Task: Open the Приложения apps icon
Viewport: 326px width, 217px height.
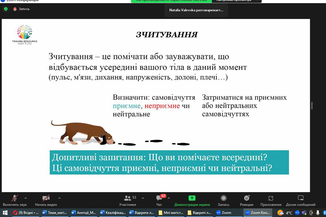Action: [271, 198]
